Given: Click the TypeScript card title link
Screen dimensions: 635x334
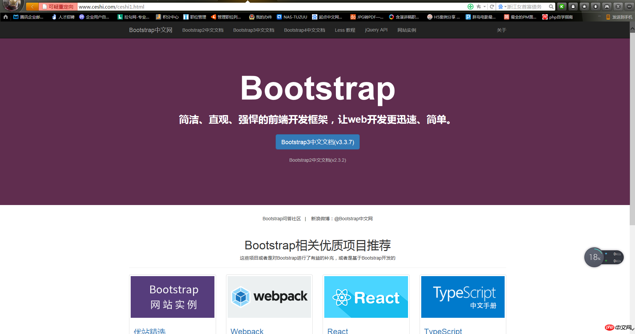Looking at the screenshot, I should 443,331.
